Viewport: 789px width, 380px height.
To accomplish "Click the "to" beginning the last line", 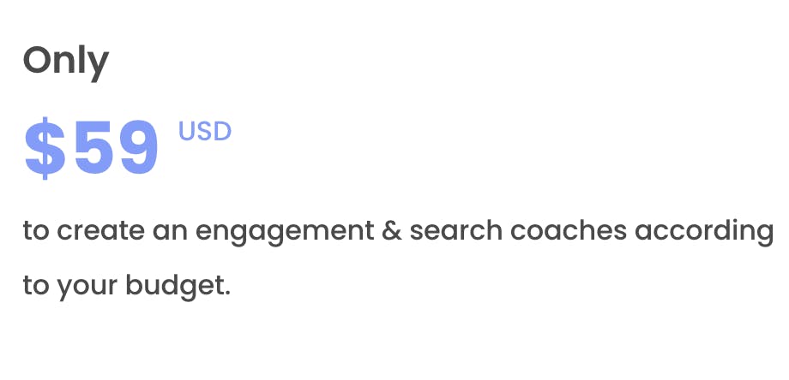I will coord(36,287).
